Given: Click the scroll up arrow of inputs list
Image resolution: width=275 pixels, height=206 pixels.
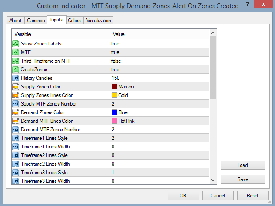Looking at the screenshot, I should [213, 33].
